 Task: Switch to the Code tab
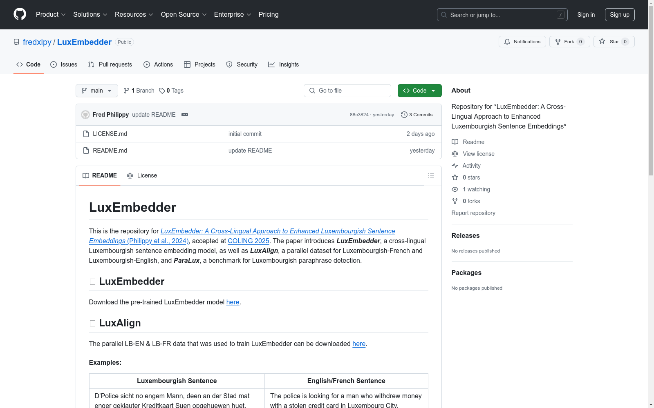click(29, 64)
